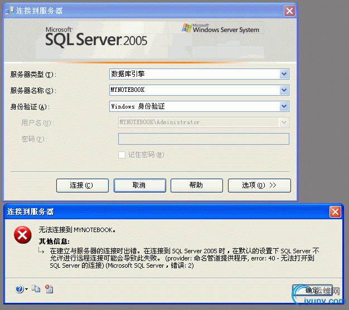The width and height of the screenshot is (349, 310).
Task: Open the help icon's small dropdown arrow
Action: pos(27,289)
